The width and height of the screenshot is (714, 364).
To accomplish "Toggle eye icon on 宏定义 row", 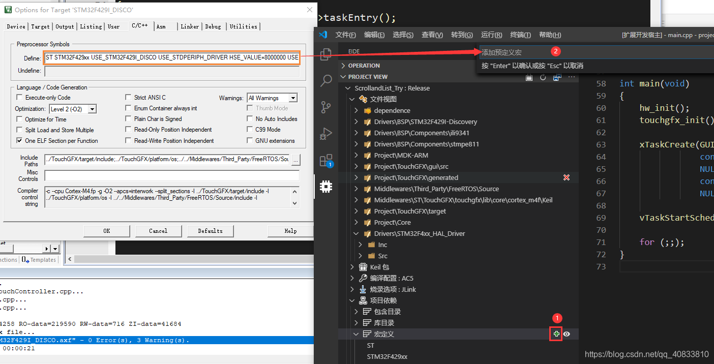I will click(567, 334).
